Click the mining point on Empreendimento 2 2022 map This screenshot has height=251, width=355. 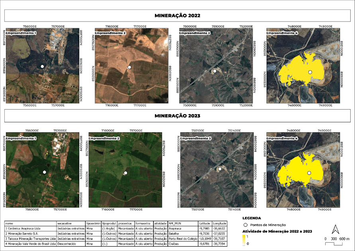[129, 67]
